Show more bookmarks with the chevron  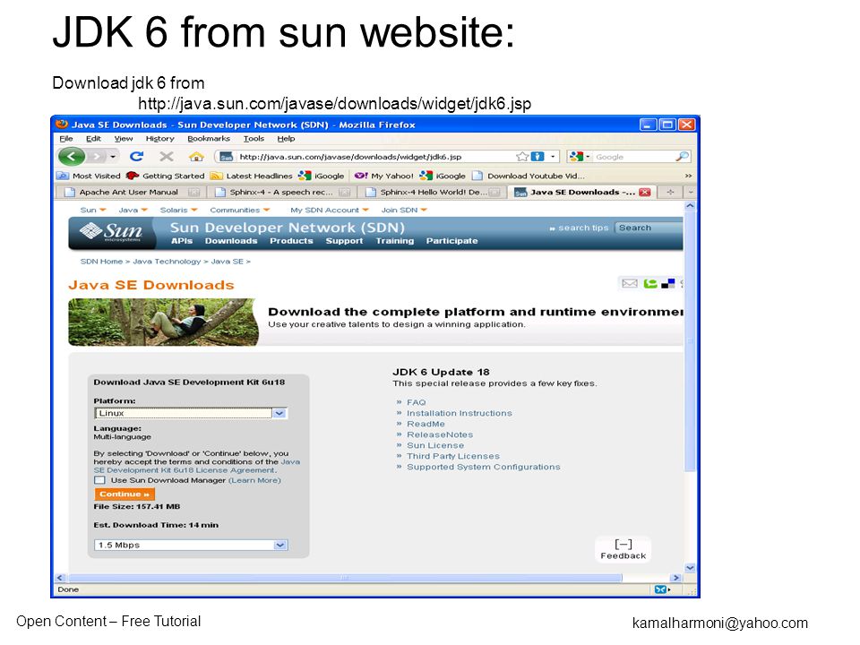(688, 176)
